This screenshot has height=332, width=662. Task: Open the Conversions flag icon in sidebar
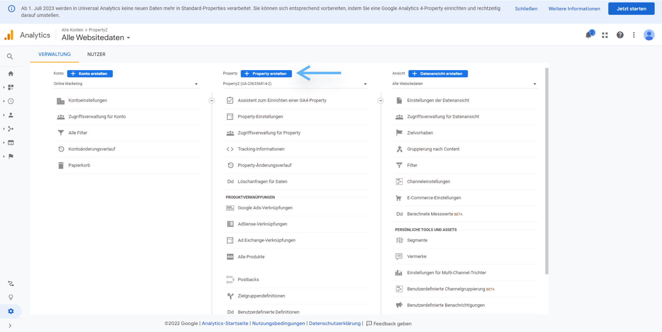pos(11,156)
